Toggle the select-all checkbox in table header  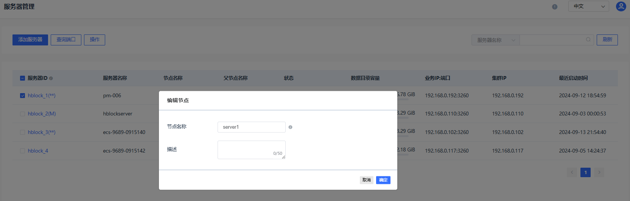[22, 78]
